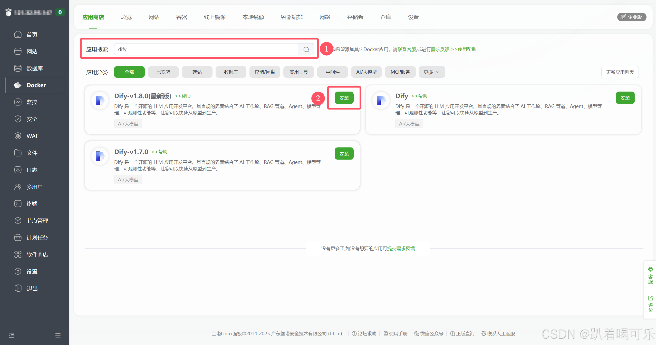
Task: Open the WAF sidebar icon
Action: 18,136
